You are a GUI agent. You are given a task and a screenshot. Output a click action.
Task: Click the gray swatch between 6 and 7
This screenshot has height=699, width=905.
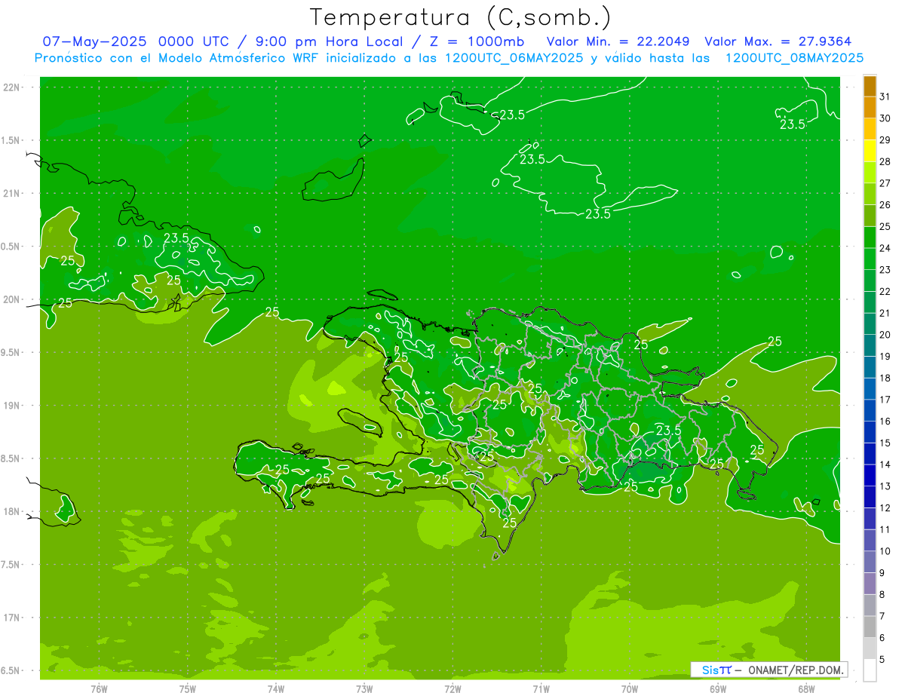870,626
